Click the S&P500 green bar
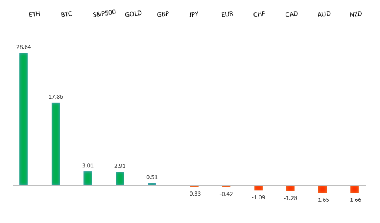The height and width of the screenshot is (223, 380). tap(88, 178)
